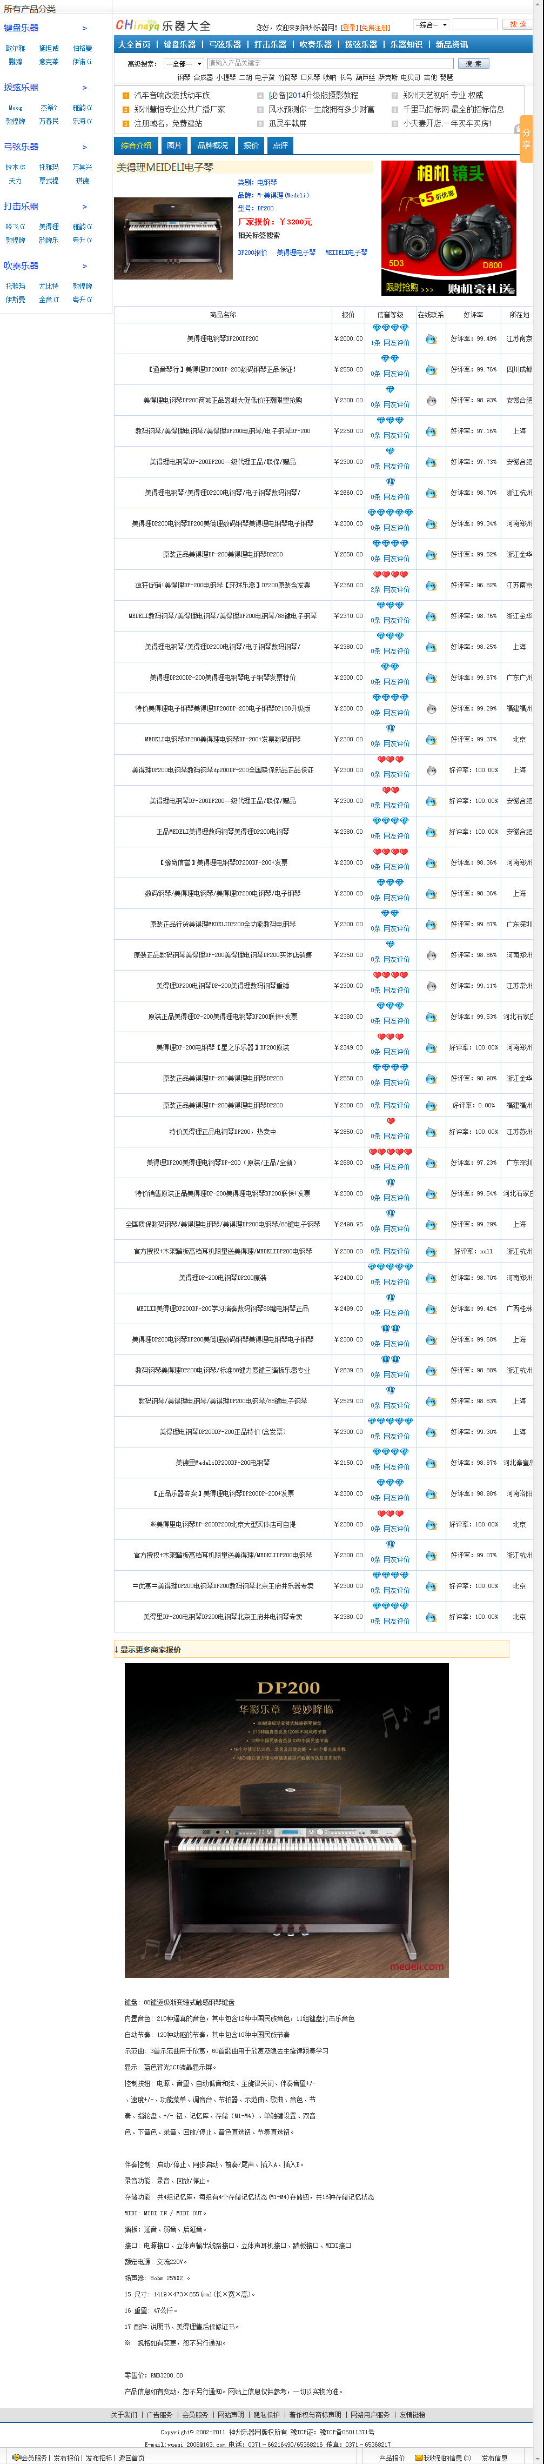The height and width of the screenshot is (2464, 544).
Task: Expand the 打击乐器 sidebar category arrow
Action: [x=84, y=207]
